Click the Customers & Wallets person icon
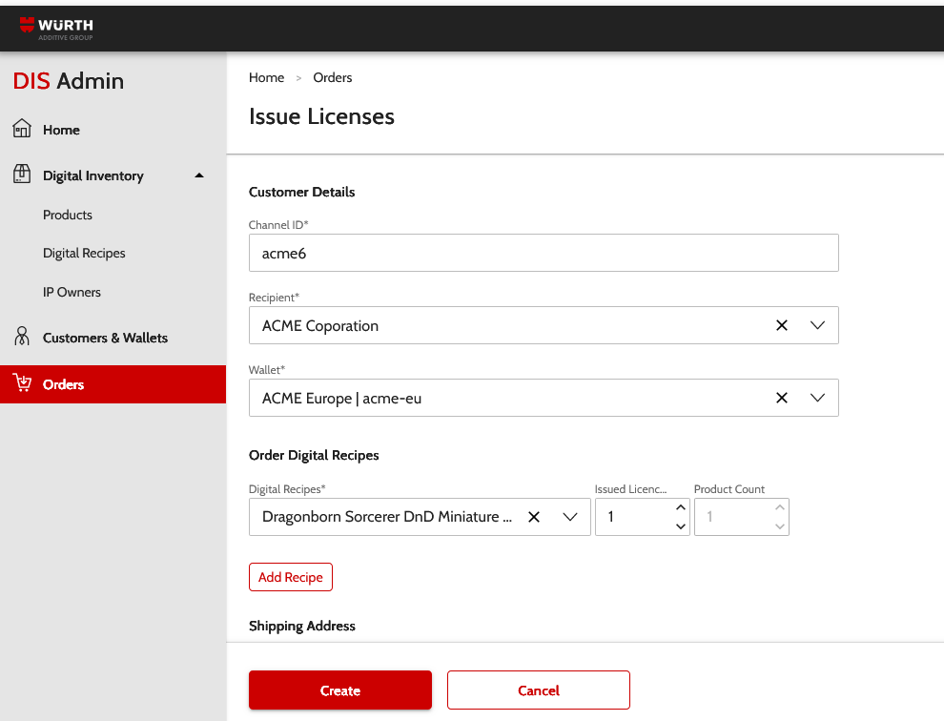Image resolution: width=944 pixels, height=721 pixels. pos(22,337)
